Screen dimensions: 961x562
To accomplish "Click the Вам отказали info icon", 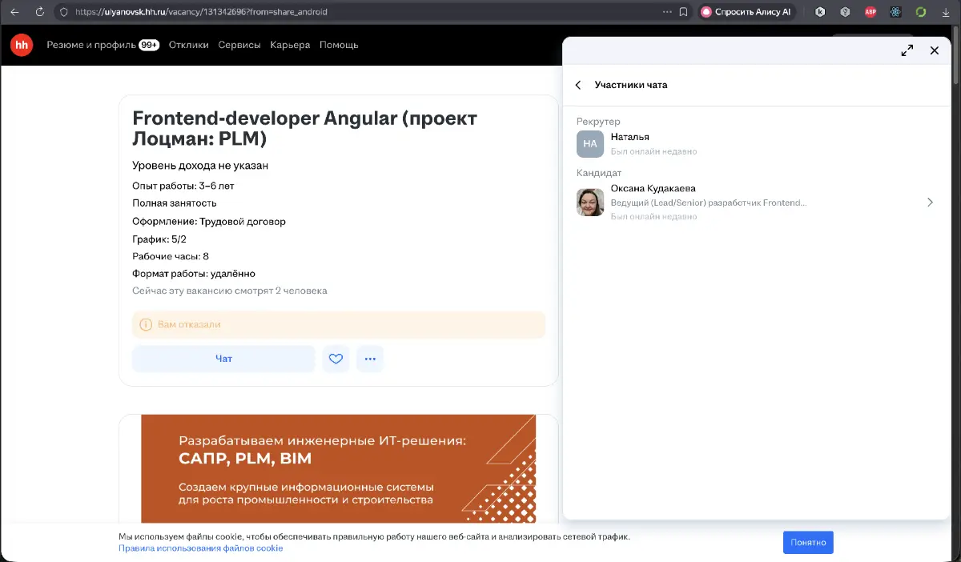I will click(x=146, y=325).
